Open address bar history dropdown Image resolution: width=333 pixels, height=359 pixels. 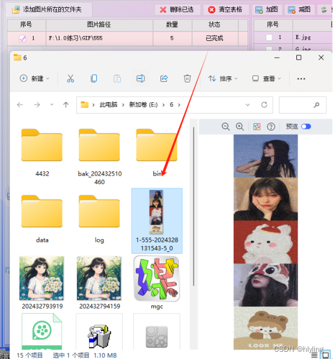point(248,105)
